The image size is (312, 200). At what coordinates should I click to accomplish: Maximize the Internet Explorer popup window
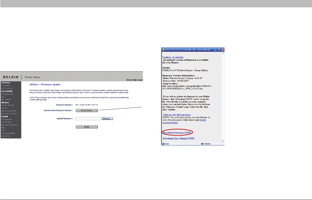[219, 50]
